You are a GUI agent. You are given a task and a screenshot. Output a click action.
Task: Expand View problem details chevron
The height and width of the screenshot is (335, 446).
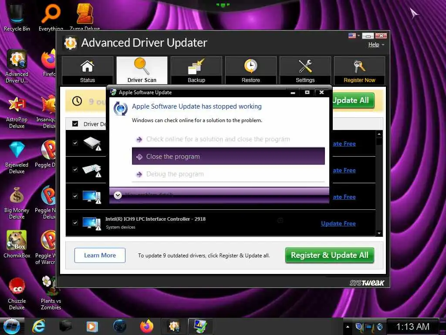pos(118,195)
